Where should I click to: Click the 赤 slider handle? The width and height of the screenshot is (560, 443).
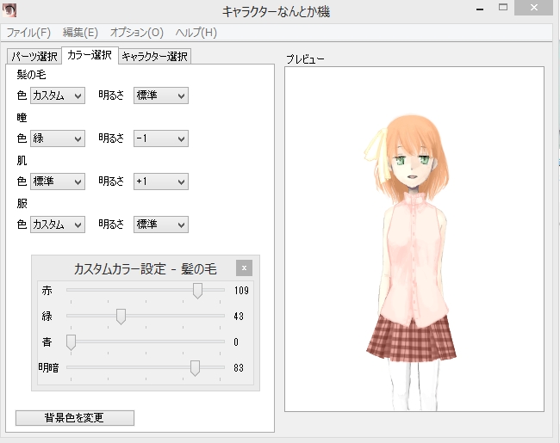pos(197,291)
